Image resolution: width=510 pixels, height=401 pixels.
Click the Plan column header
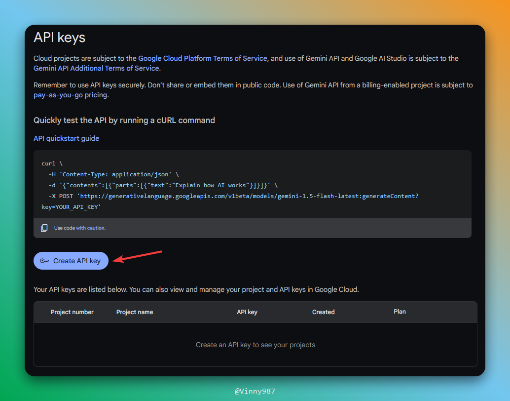click(x=400, y=312)
